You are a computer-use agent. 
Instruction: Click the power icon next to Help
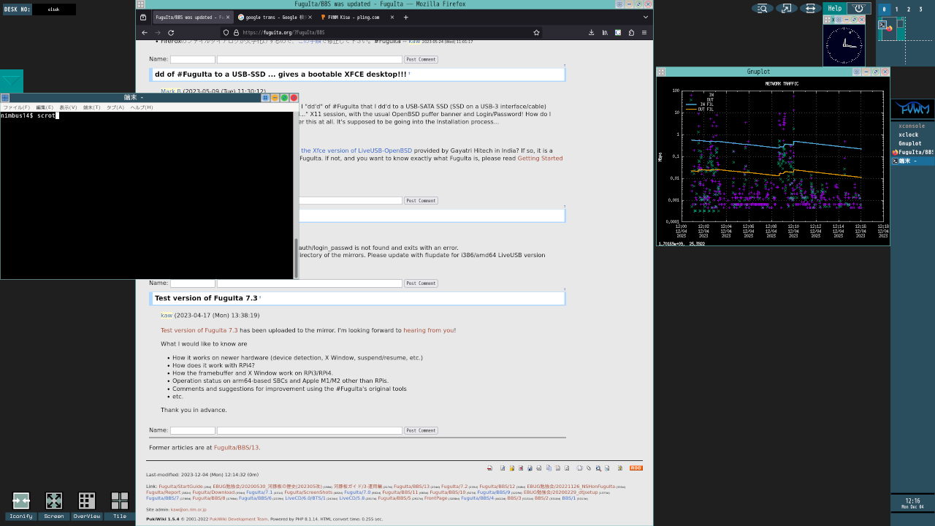point(858,9)
